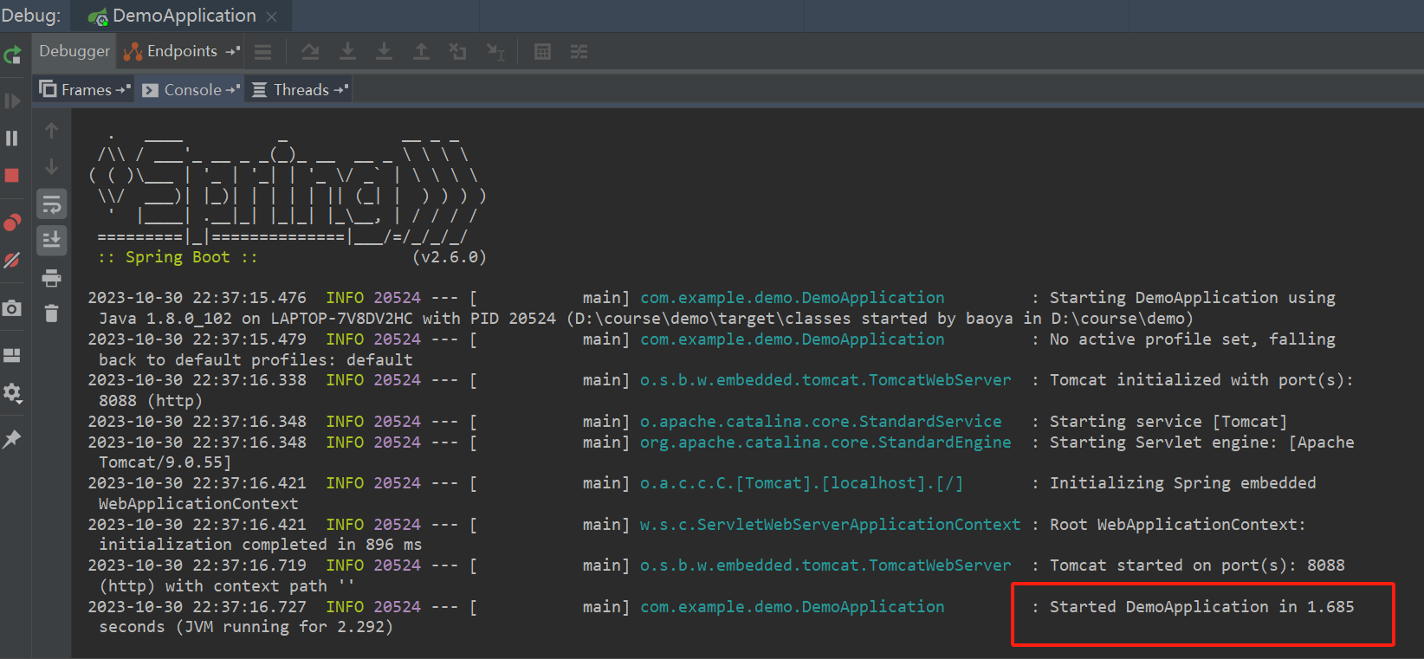The height and width of the screenshot is (659, 1424).
Task: Click "seconds (JVM running for 2.292)" line
Action: point(246,627)
